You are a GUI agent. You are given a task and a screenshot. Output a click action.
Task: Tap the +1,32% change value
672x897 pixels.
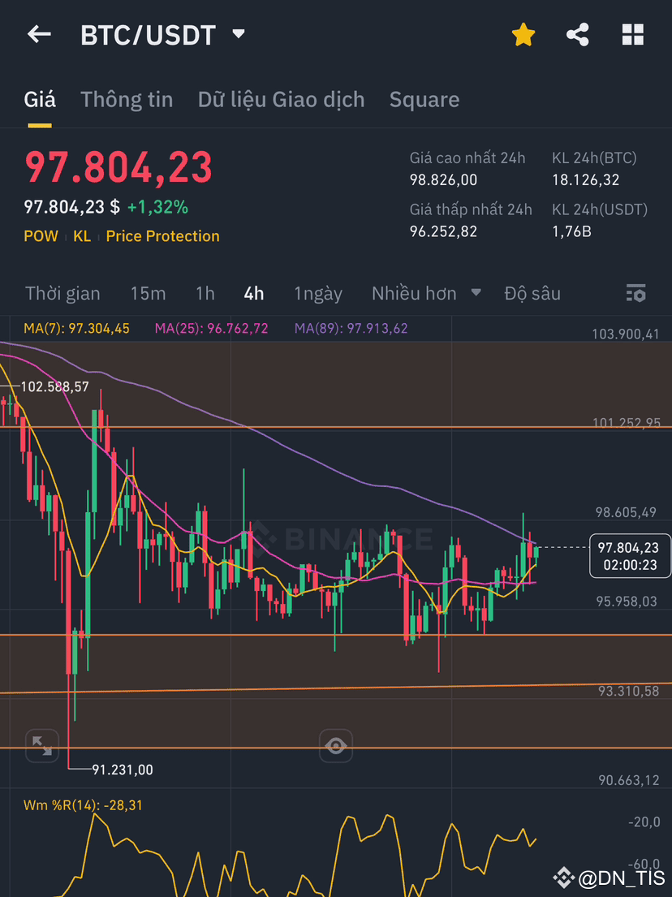[157, 207]
